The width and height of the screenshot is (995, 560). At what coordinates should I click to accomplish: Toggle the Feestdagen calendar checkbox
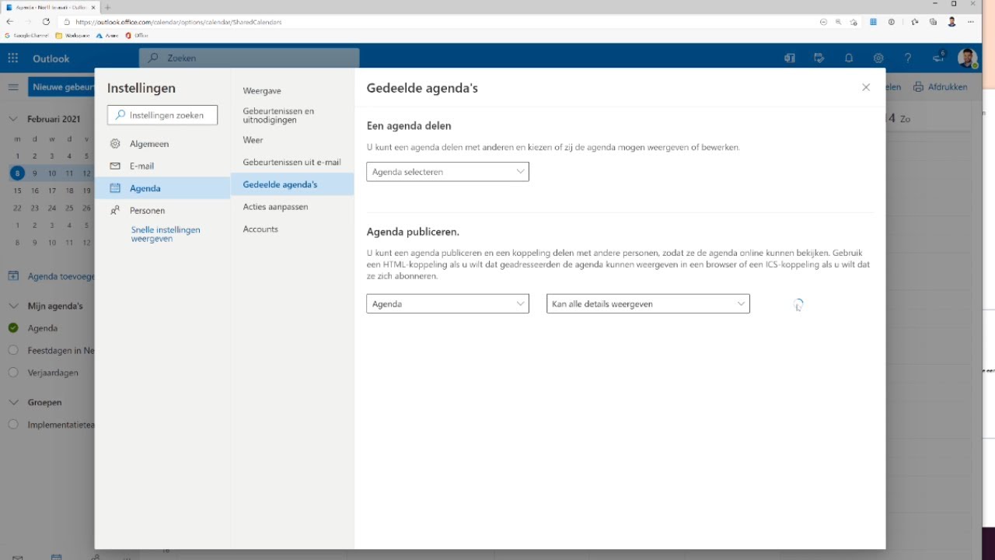[x=13, y=351]
